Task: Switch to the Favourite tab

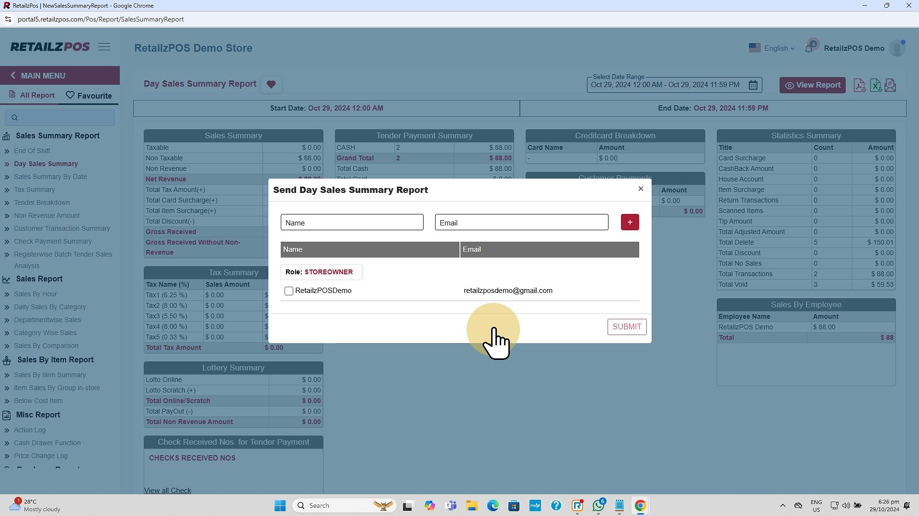Action: pos(89,96)
